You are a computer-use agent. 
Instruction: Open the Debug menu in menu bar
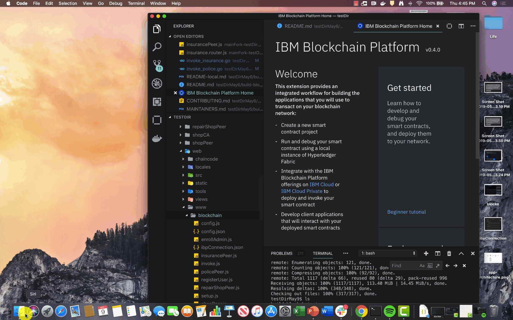coord(115,3)
